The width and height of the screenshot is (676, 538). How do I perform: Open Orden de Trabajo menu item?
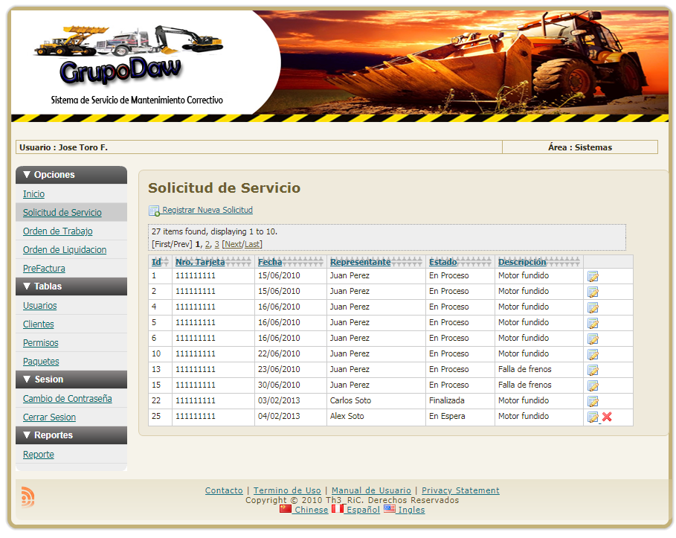click(x=58, y=231)
